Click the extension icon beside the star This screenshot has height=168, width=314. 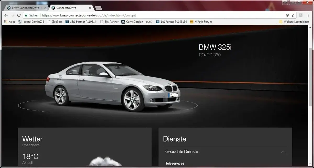point(301,15)
